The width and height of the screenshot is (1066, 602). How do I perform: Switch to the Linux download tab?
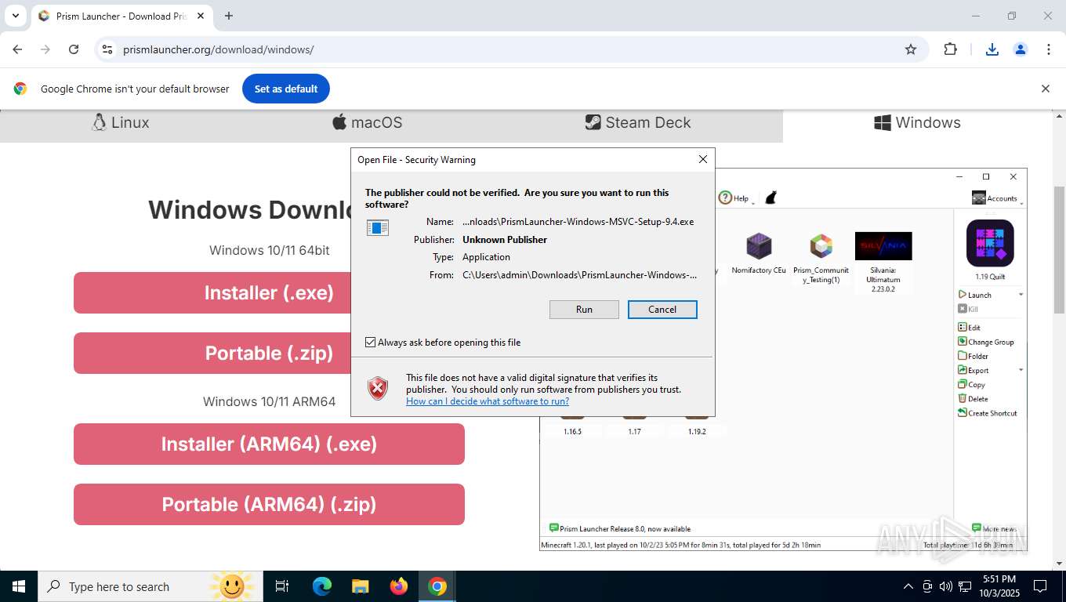[121, 122]
